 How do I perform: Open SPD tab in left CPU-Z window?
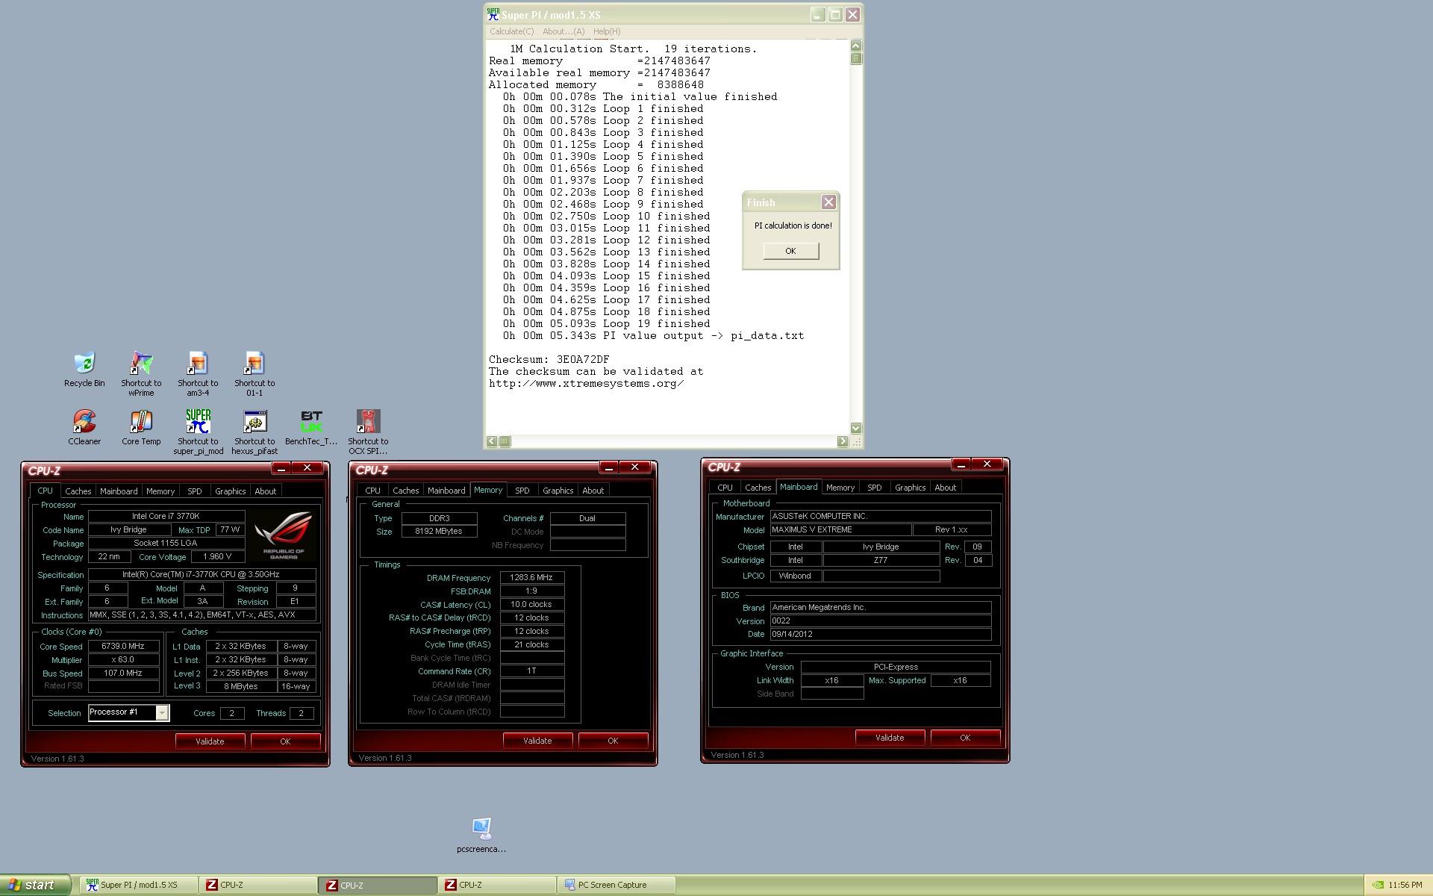pos(195,491)
